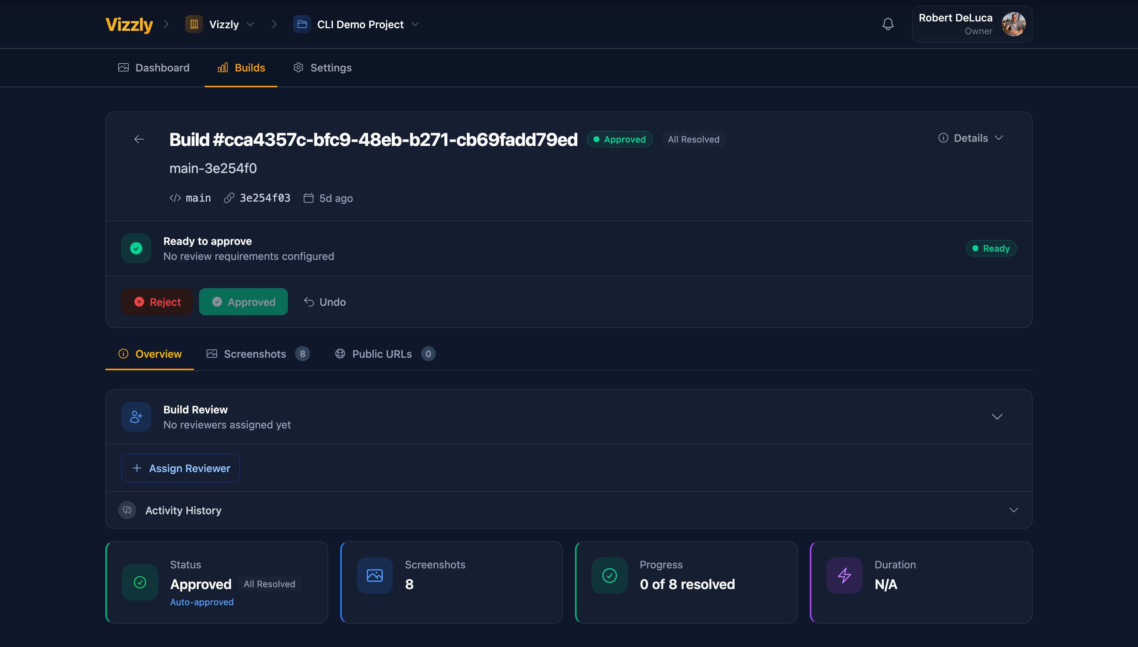Screen dimensions: 1138x647
Task: Open the Settings tab
Action: pos(322,68)
